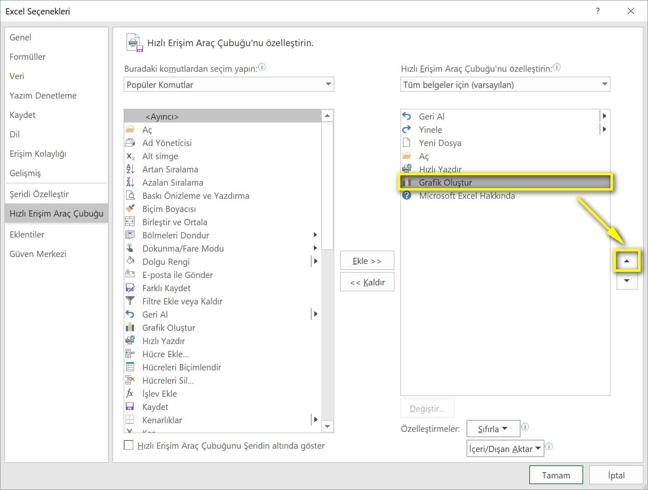Click info icon next to Buradaki komutlardan seçim yapın
Viewport: 648px width, 490px height.
262,67
